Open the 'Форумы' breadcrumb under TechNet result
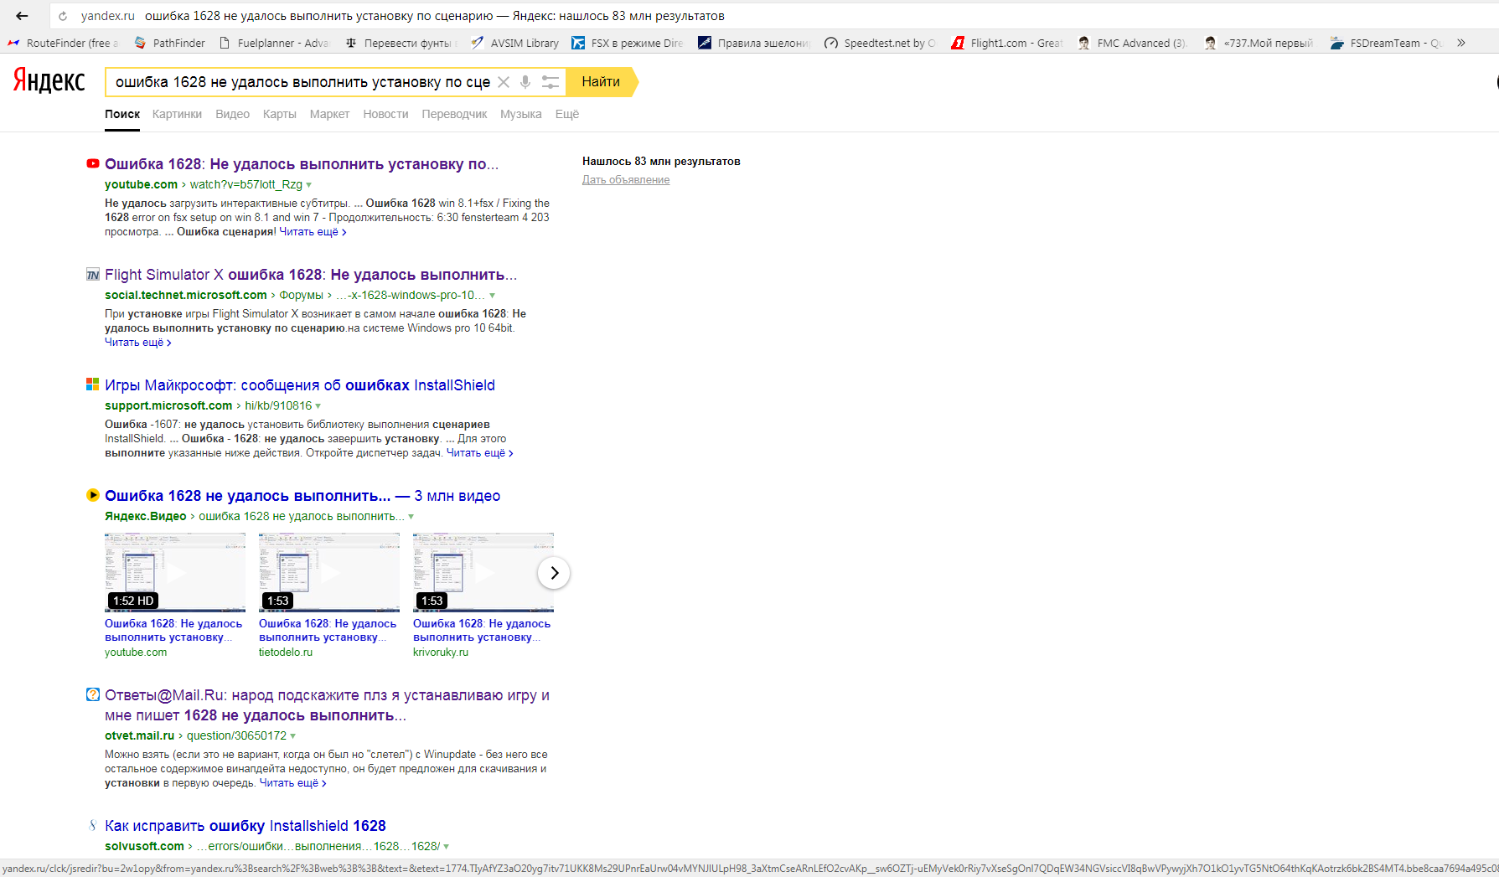Screen dimensions: 1499x877 301,296
